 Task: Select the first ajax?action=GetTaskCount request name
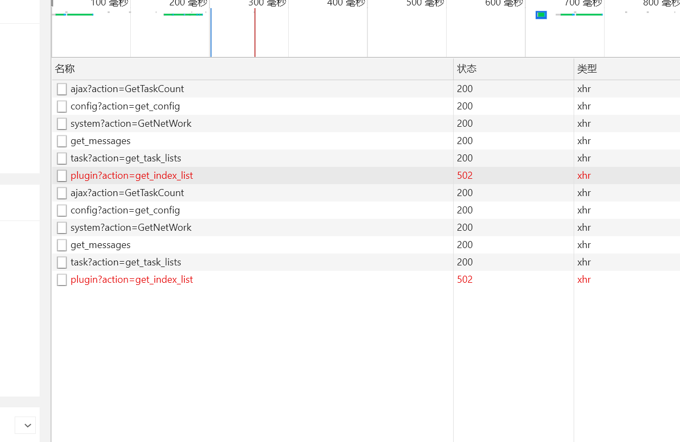pos(127,89)
